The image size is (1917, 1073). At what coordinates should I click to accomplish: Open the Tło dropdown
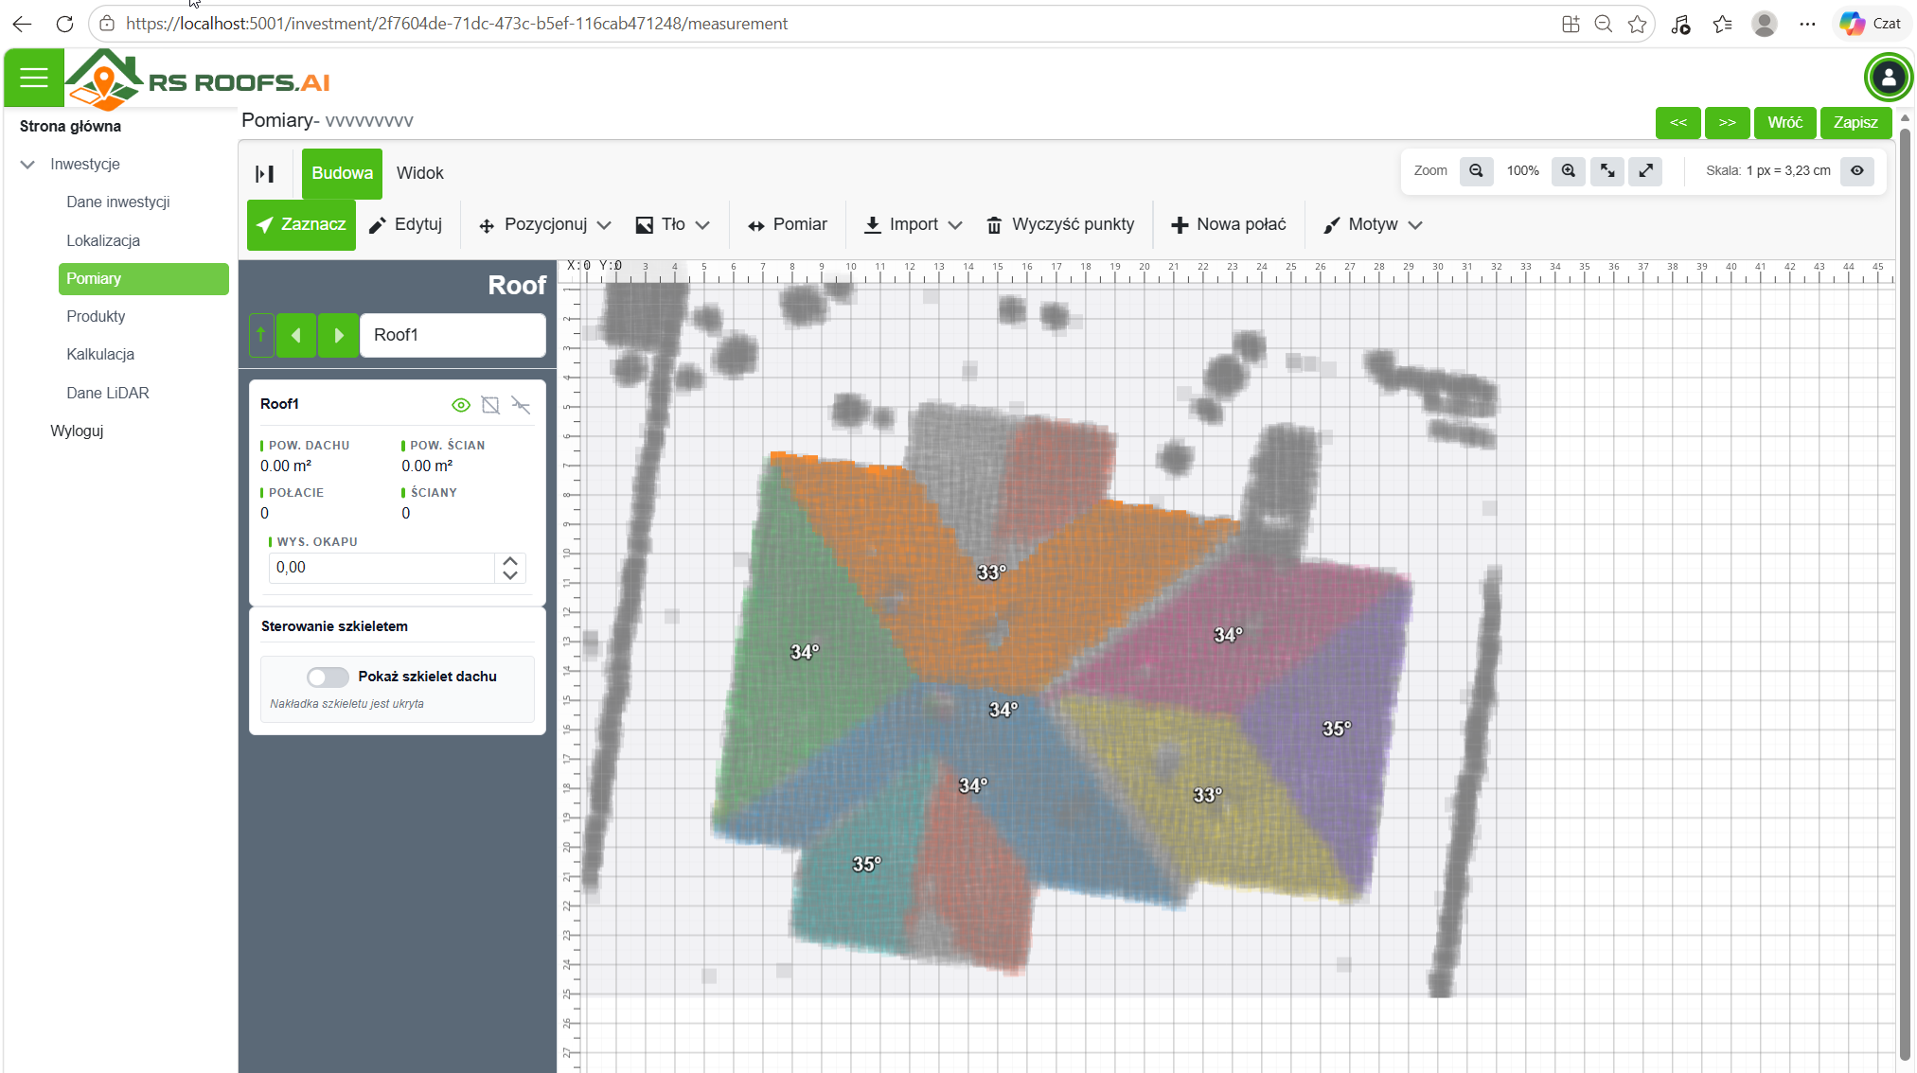(x=673, y=225)
